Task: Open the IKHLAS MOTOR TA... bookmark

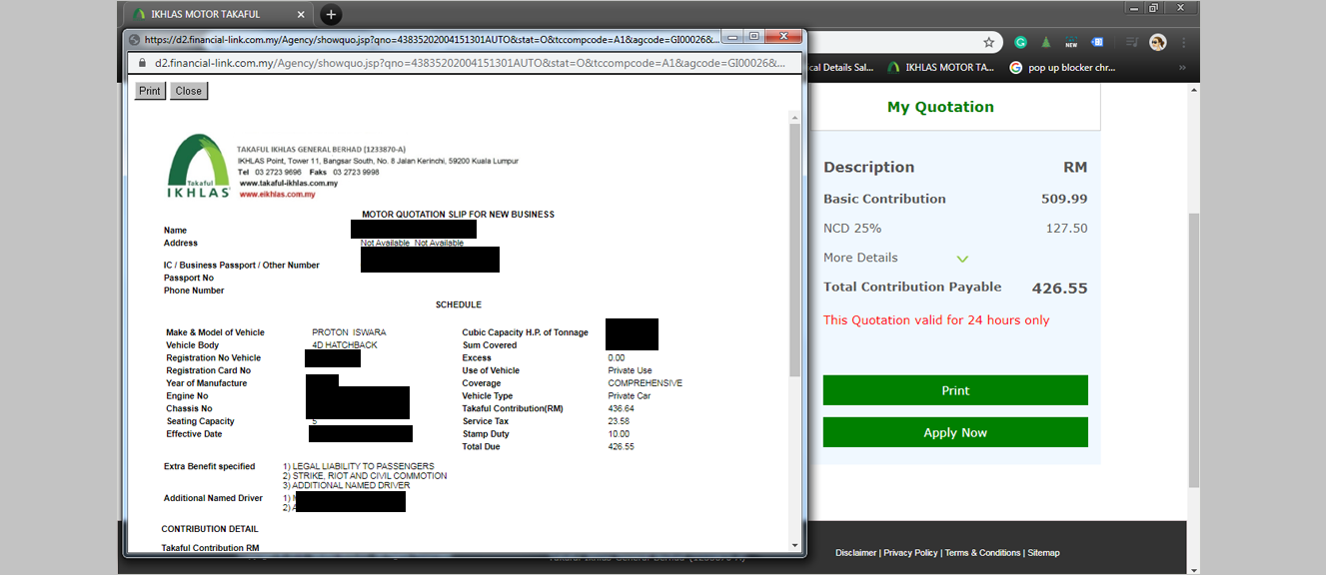Action: click(941, 68)
